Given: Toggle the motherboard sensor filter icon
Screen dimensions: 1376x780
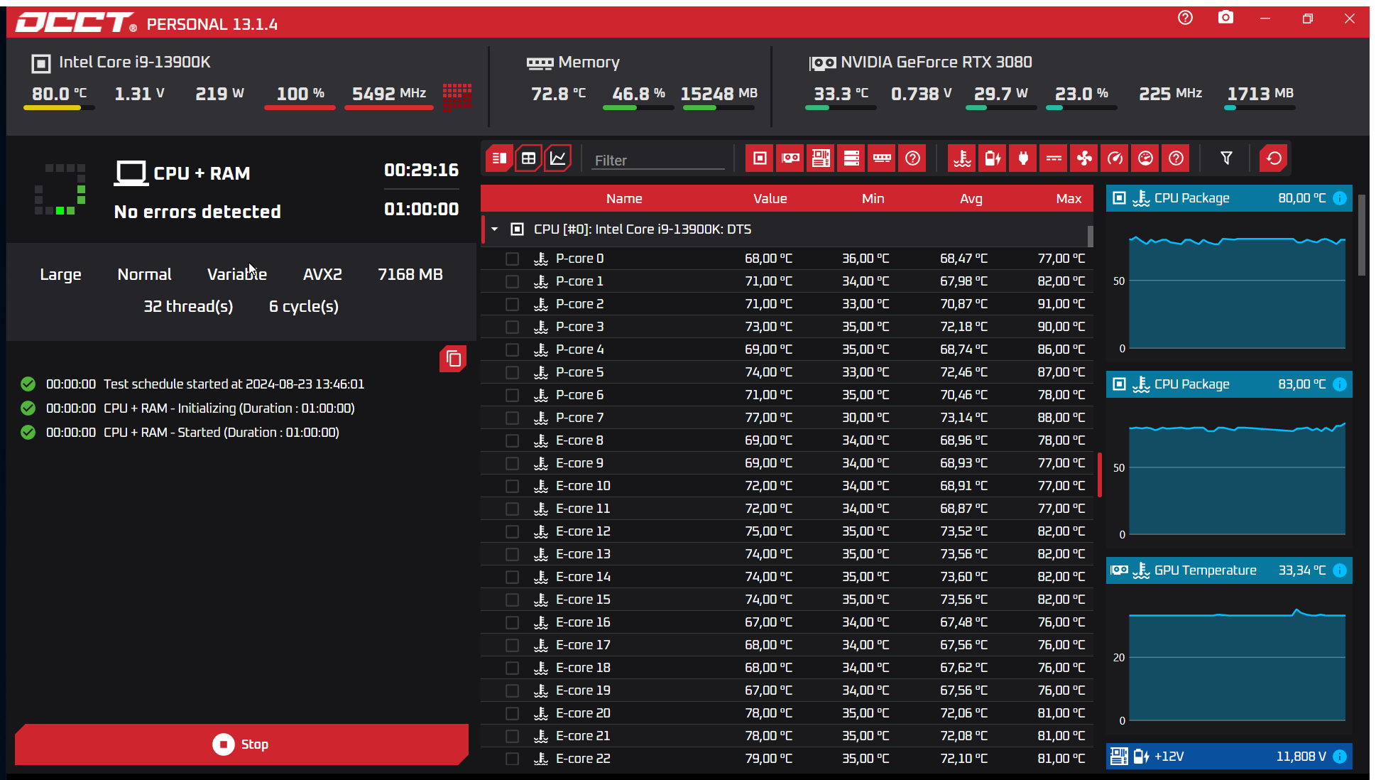Looking at the screenshot, I should pos(821,158).
